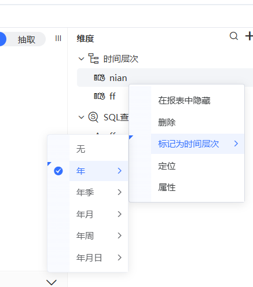Screen dimensions: 253x287
Task: Open 标记为时间层次 submenu entry
Action: (x=197, y=143)
